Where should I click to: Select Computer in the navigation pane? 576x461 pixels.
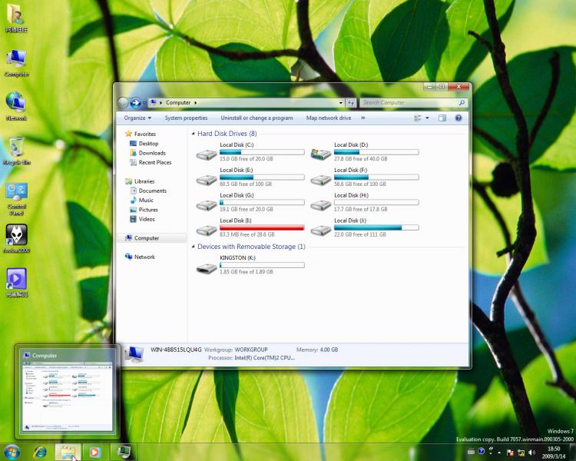tap(147, 238)
